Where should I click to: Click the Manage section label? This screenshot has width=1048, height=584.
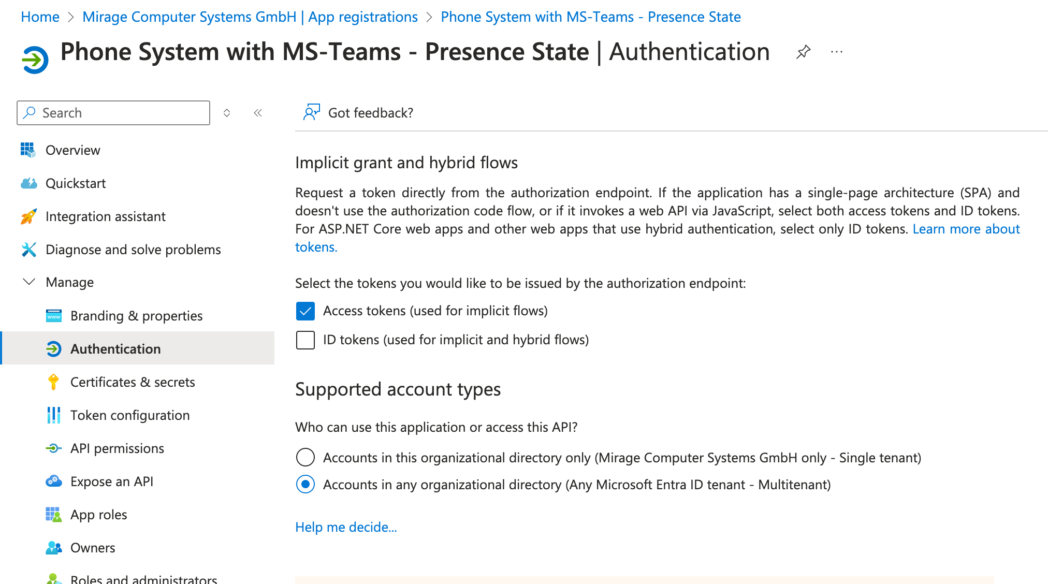coord(69,282)
